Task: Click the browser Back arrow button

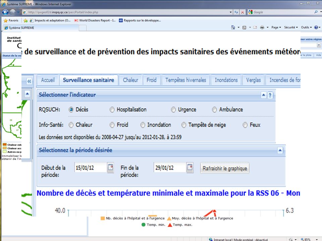Action: tap(5, 12)
